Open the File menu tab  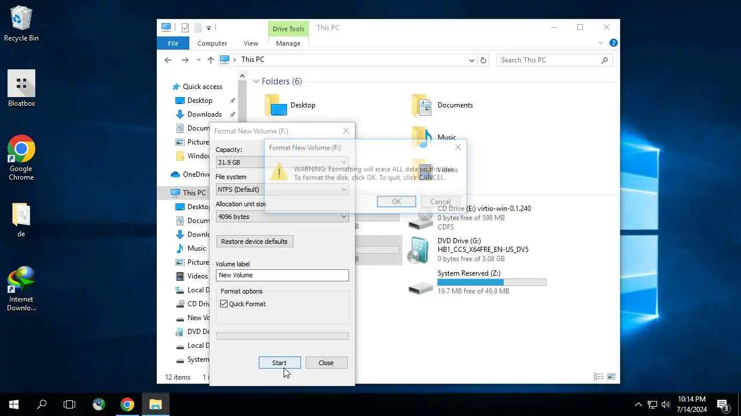click(x=173, y=43)
